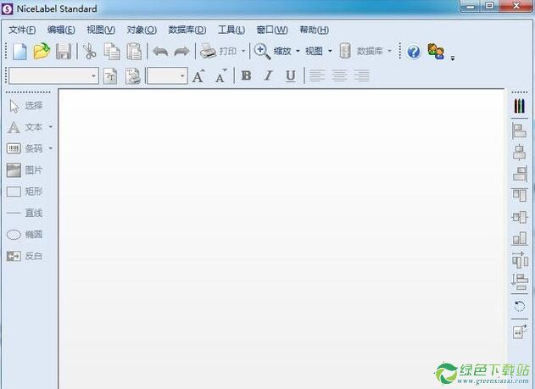Click the two-users icon
The image size is (535, 389).
[x=436, y=52]
